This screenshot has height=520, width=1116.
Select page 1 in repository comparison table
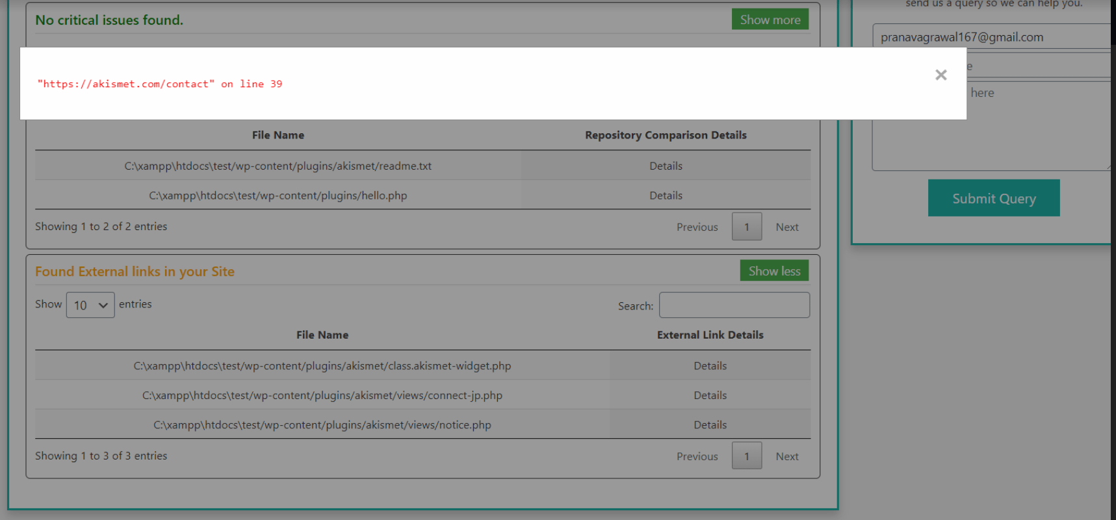[x=747, y=227]
